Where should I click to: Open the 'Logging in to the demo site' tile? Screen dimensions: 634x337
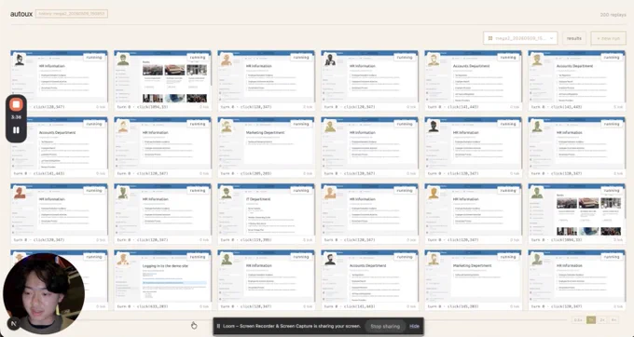162,280
